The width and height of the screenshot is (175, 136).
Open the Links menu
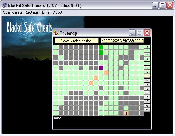tap(46, 12)
